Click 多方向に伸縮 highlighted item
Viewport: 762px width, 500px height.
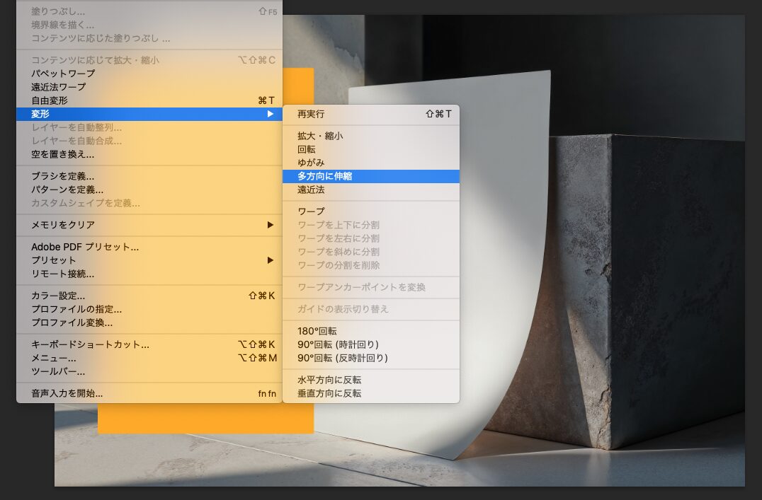(x=371, y=176)
